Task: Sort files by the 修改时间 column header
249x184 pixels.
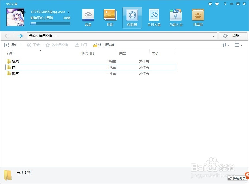Action: click(x=88, y=53)
